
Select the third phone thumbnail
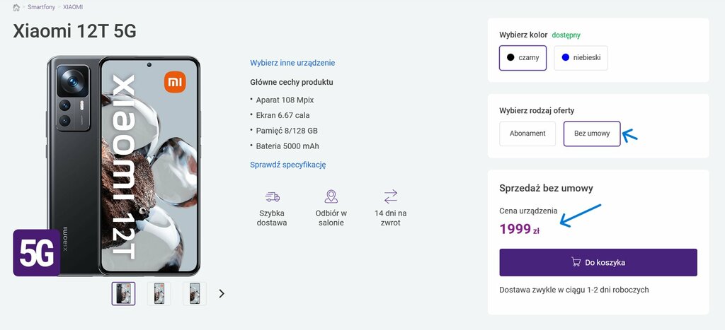coord(195,293)
